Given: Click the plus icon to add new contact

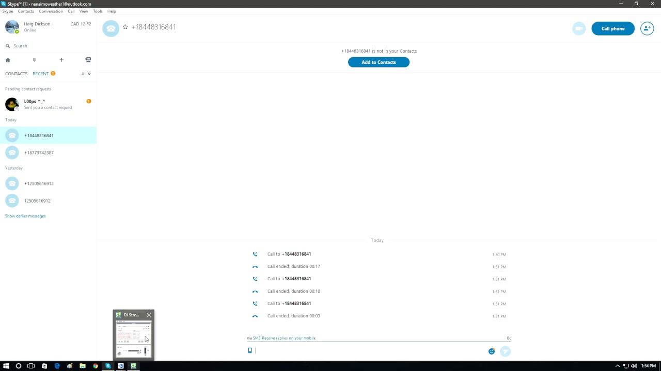Looking at the screenshot, I should click(x=61, y=60).
